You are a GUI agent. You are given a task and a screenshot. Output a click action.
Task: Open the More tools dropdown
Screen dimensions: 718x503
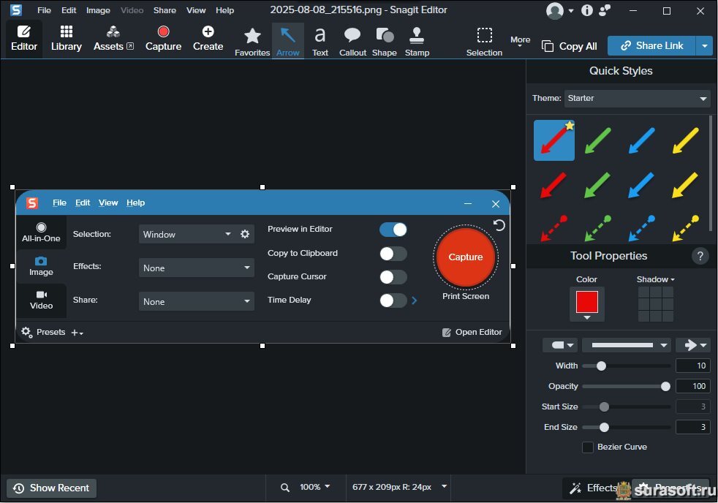pos(520,41)
